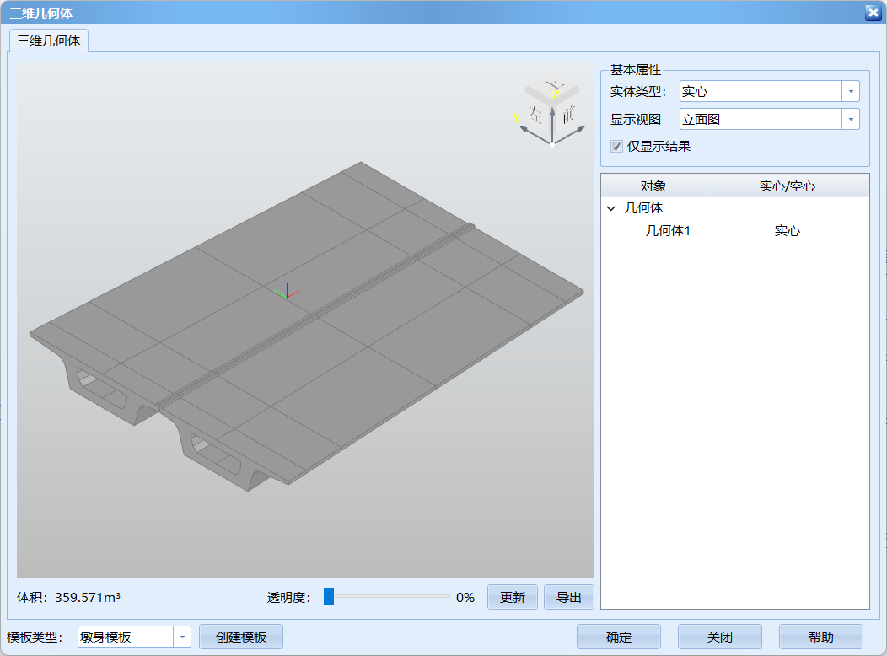Open the 显示视图 dropdown showing 立面图
This screenshot has width=887, height=656.
[851, 119]
